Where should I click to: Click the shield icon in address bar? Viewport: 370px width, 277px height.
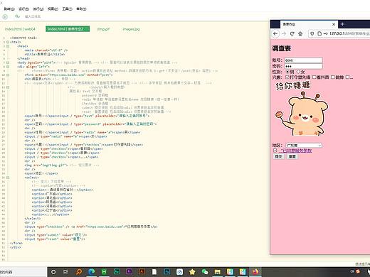[312, 33]
